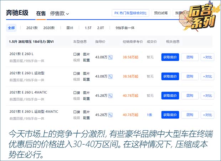Image resolution: width=221 pixels, height=161 pixels.
Task: Click 团购 for E 260 L 4MATIC
Action: click(190, 96)
